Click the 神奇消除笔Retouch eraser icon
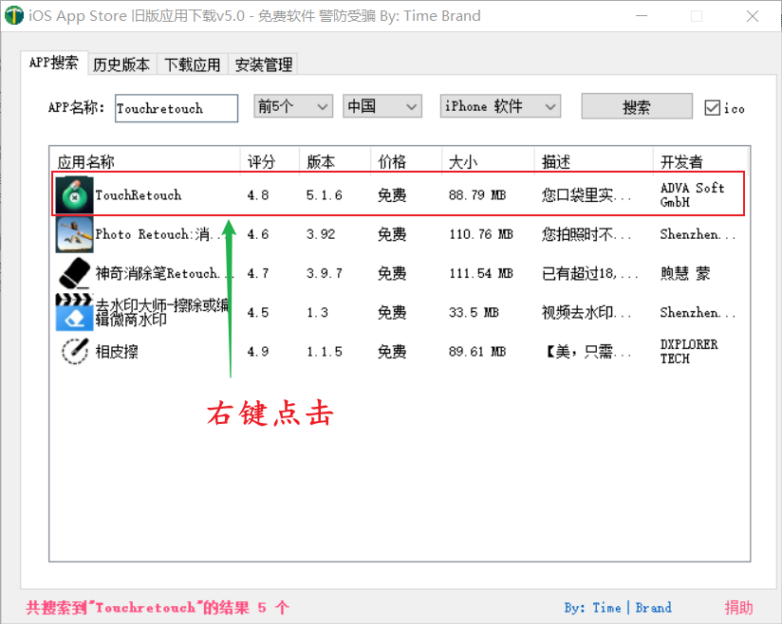Image resolution: width=782 pixels, height=624 pixels. point(74,273)
